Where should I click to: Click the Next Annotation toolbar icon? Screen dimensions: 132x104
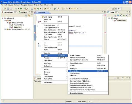point(63,9)
